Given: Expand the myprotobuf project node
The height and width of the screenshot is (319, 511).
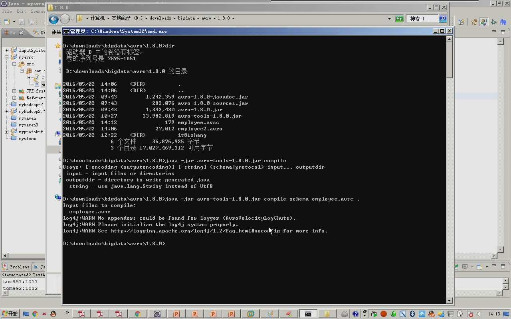Looking at the screenshot, I should [x=6, y=132].
